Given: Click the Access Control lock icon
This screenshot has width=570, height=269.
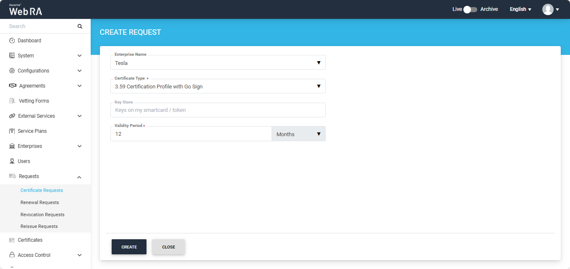Looking at the screenshot, I should [12, 255].
